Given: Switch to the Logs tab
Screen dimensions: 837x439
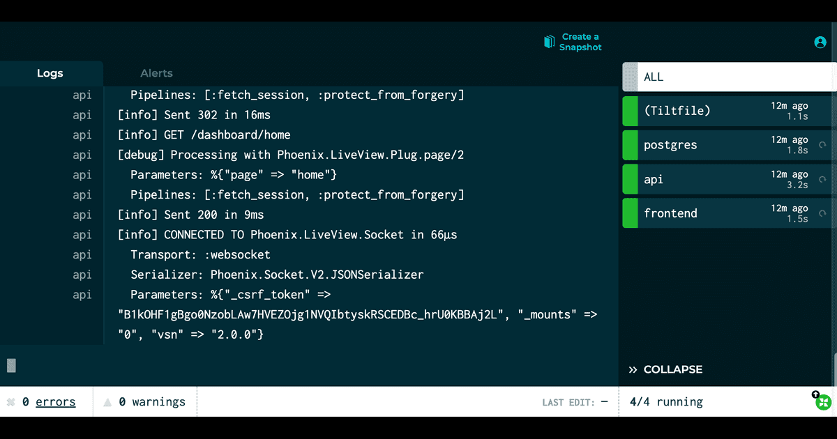Looking at the screenshot, I should click(50, 73).
